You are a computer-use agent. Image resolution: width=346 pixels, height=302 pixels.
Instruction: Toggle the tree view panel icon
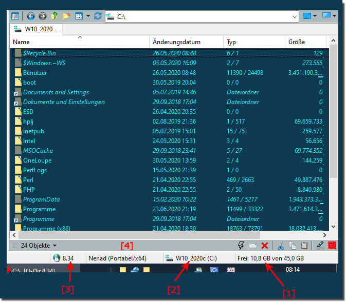tap(15, 16)
